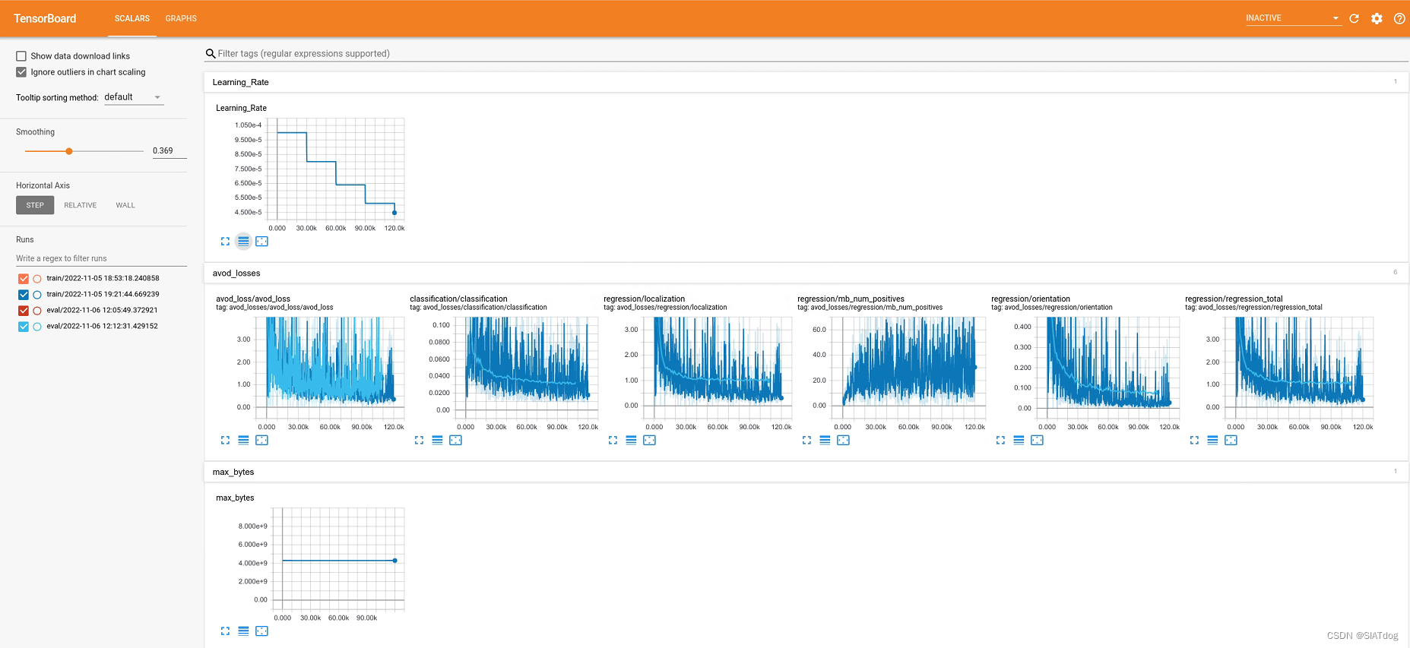Toggle log scale on regression_total chart

(1212, 441)
